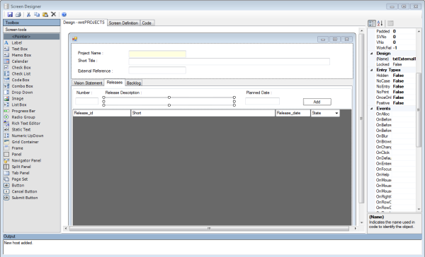Open the State column dropdown
Screen dimensions: 425x257
coord(336,113)
